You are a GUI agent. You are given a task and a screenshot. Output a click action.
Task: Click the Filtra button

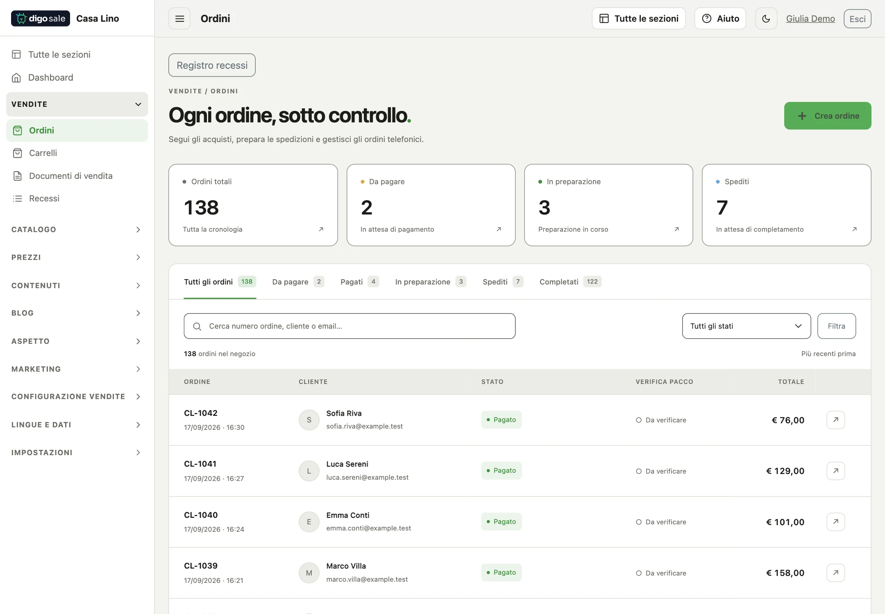pos(836,326)
